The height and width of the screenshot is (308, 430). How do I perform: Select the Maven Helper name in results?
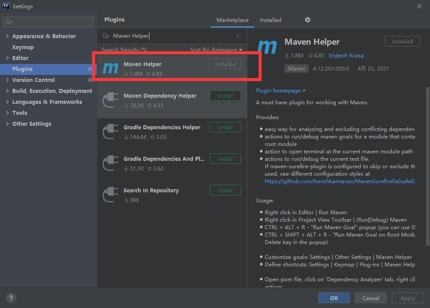tap(142, 64)
